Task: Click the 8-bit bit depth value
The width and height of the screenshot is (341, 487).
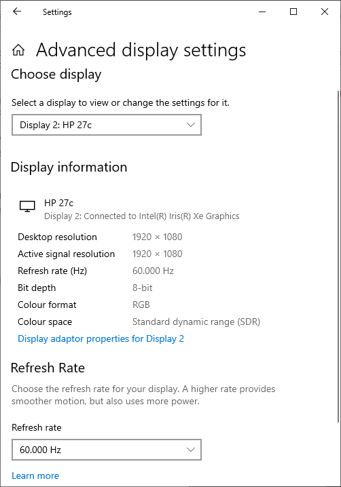Action: click(x=143, y=288)
